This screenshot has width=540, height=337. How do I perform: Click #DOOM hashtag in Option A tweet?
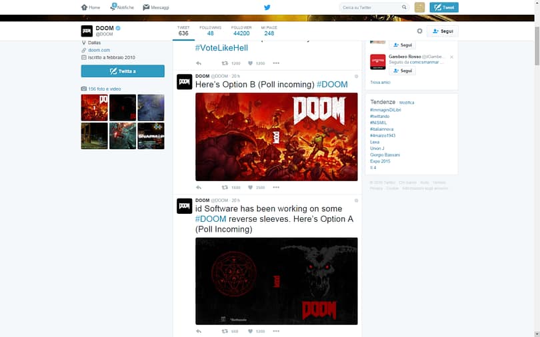point(211,219)
